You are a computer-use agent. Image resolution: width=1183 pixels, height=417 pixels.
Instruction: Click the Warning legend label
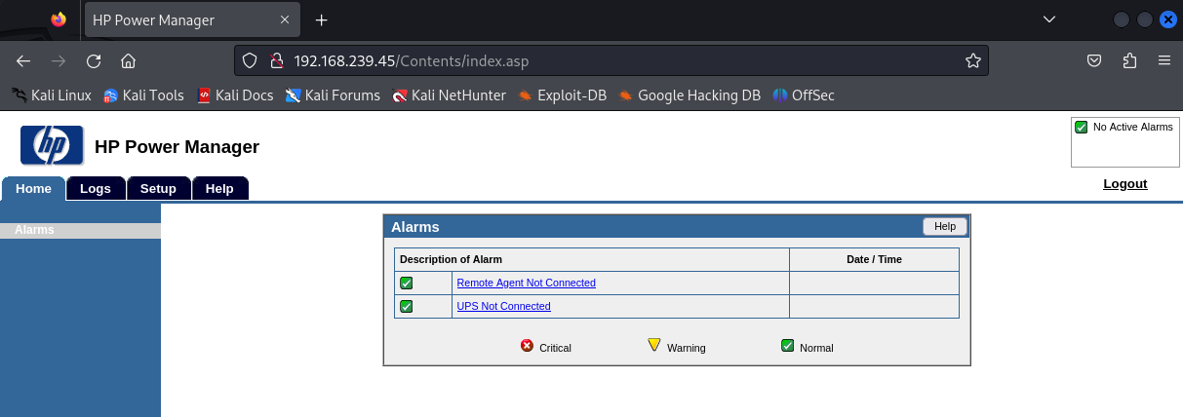(x=686, y=348)
